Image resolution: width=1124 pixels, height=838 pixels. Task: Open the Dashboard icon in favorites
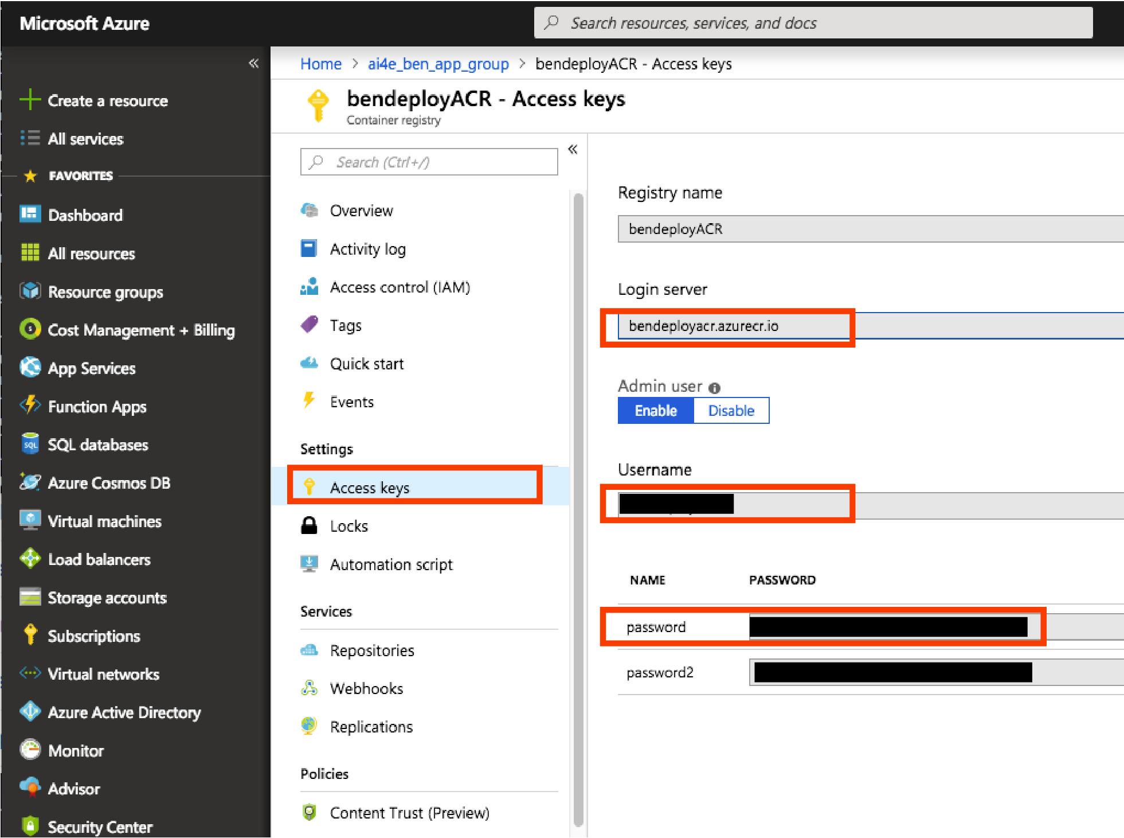click(30, 215)
